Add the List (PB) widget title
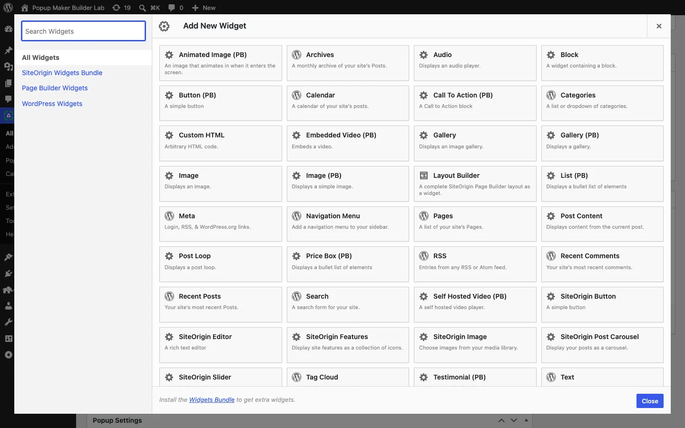685x428 pixels. coord(574,175)
